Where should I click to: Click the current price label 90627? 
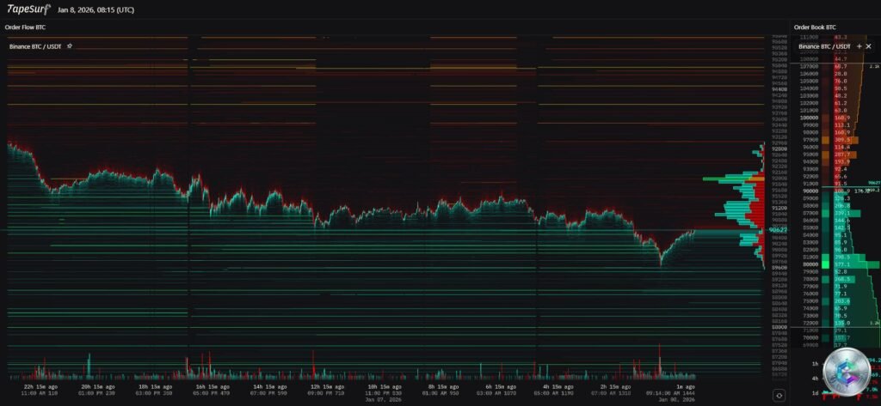point(777,229)
